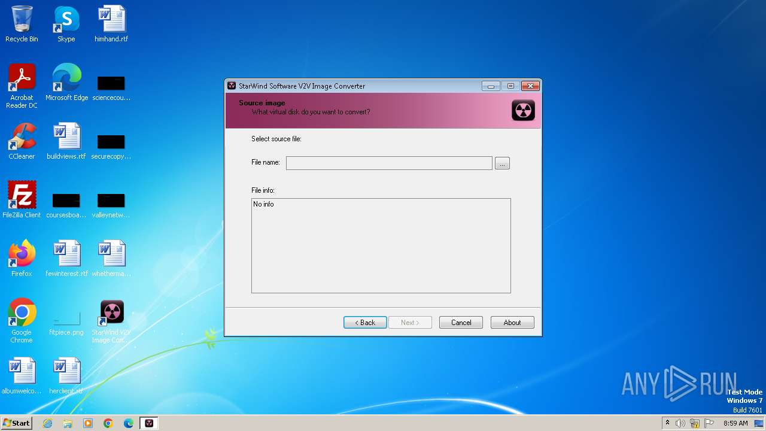Launch Skype from the desktop
Screen dimensions: 766x431
tap(66, 24)
